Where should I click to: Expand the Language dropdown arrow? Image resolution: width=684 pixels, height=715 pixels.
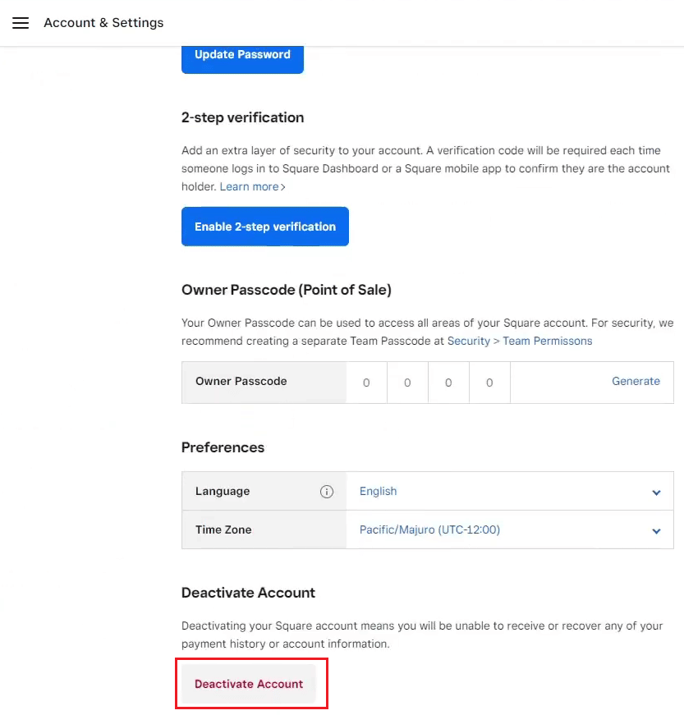(x=656, y=493)
